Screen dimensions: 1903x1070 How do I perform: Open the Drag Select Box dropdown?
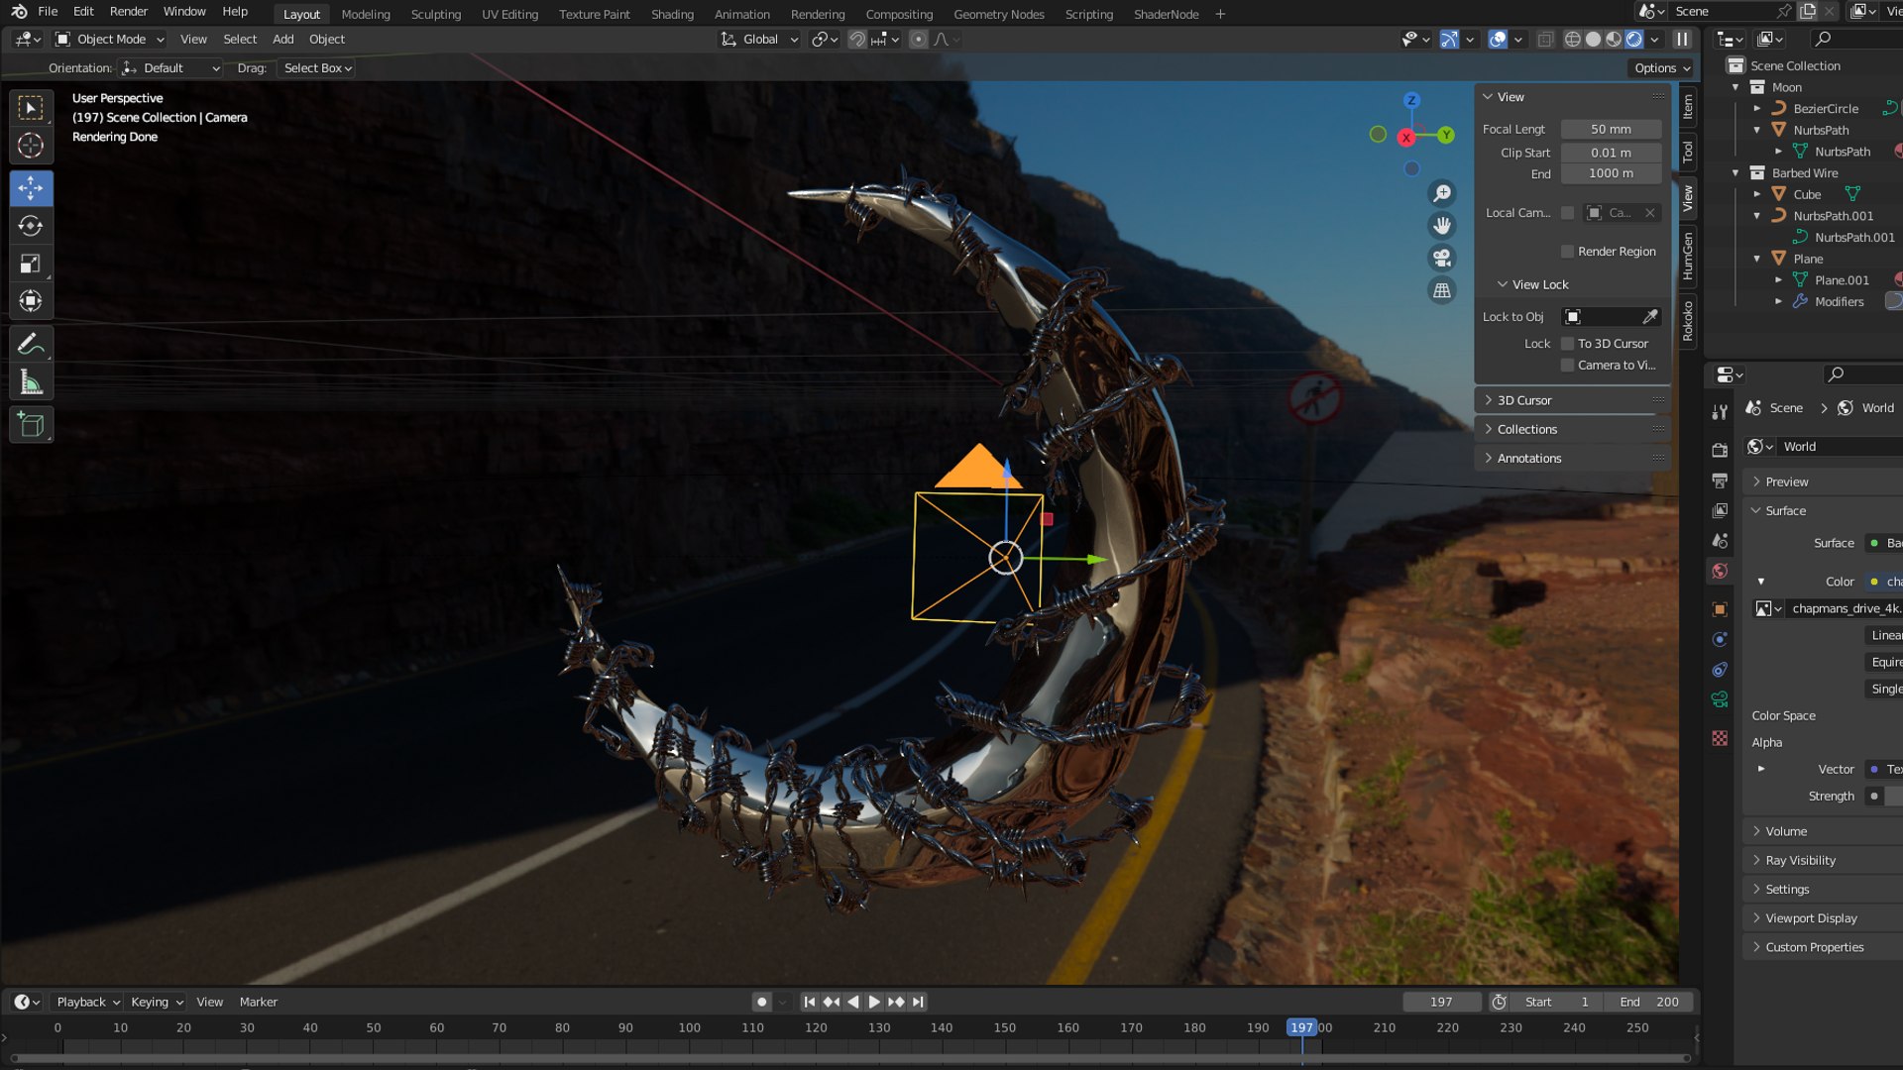[x=317, y=68]
